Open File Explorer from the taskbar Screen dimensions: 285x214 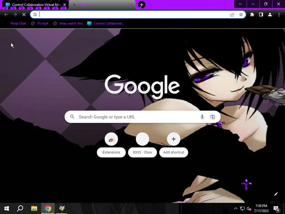(34, 208)
